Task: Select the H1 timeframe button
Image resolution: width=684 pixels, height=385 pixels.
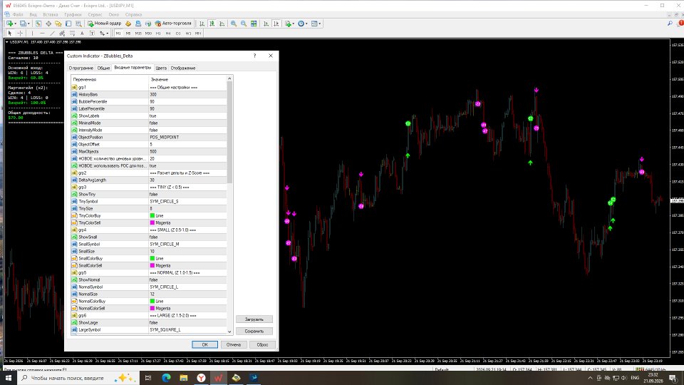Action: (x=158, y=34)
